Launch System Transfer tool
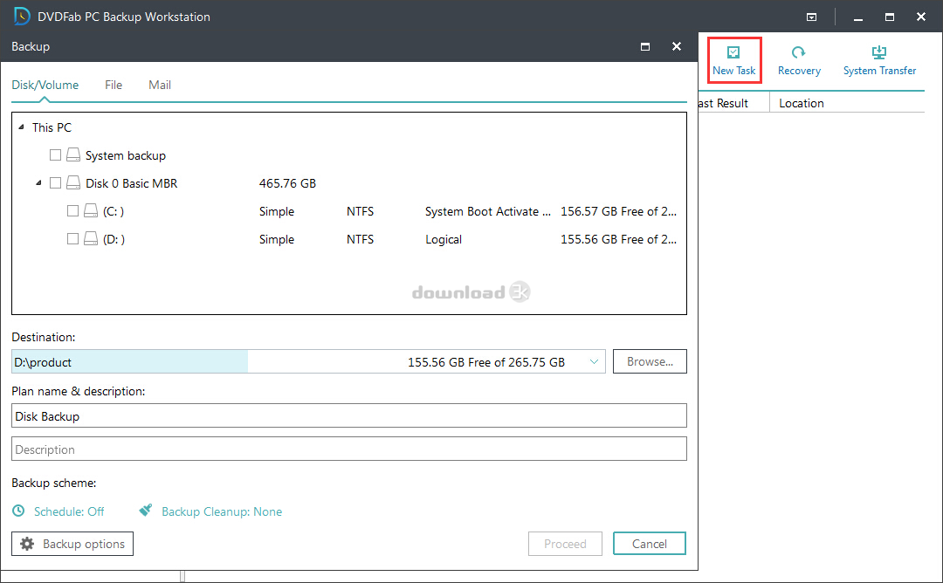This screenshot has width=943, height=583. pos(879,53)
